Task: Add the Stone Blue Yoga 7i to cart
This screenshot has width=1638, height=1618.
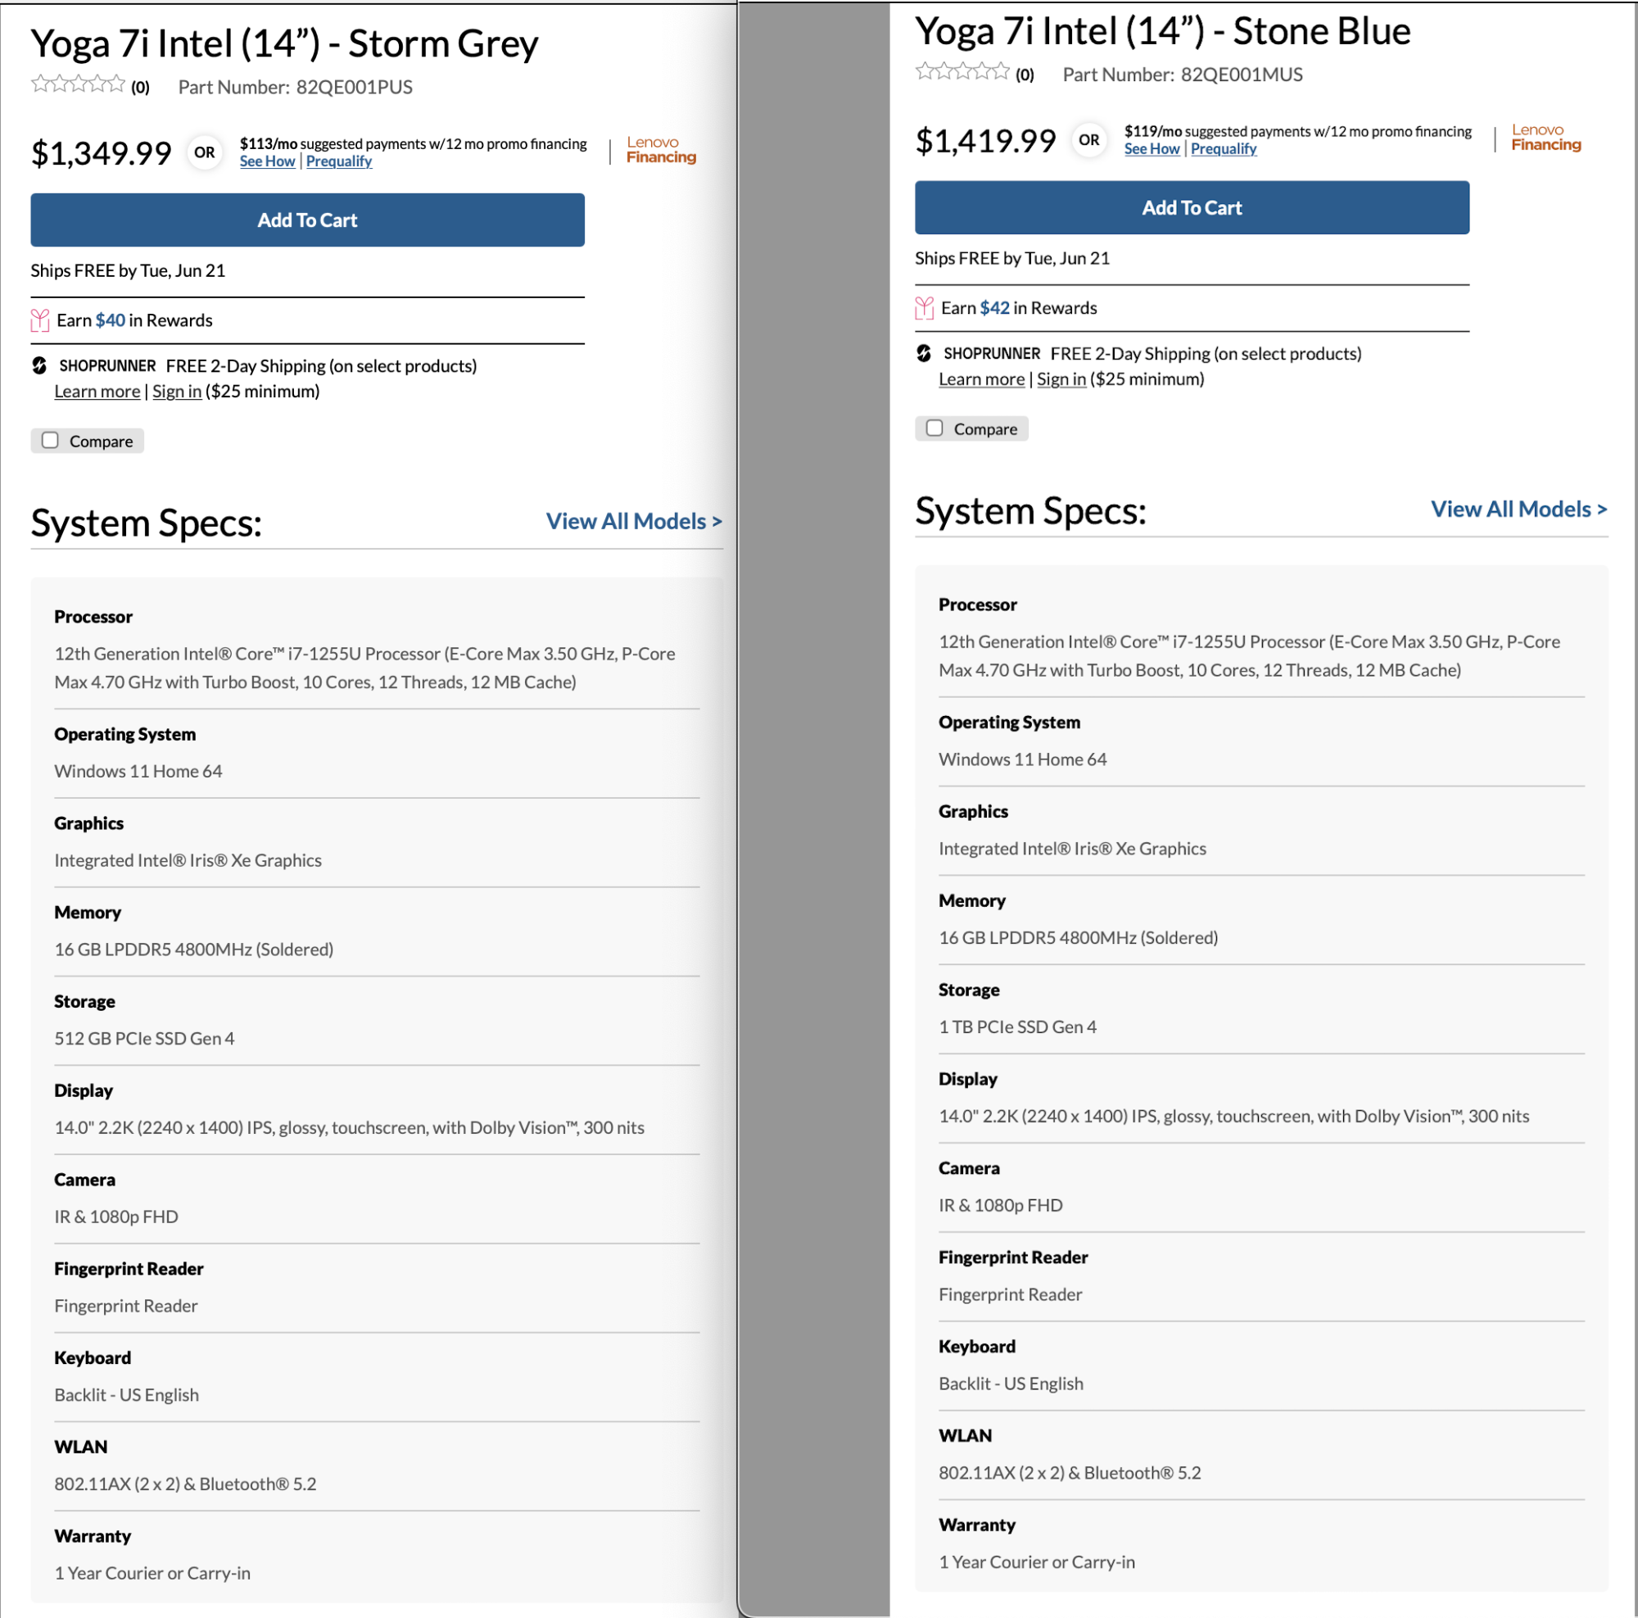Action: point(1191,208)
